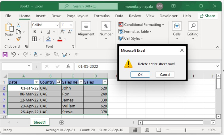This screenshot has height=135, width=224.
Task: Expand the formula bar
Action: (x=218, y=66)
